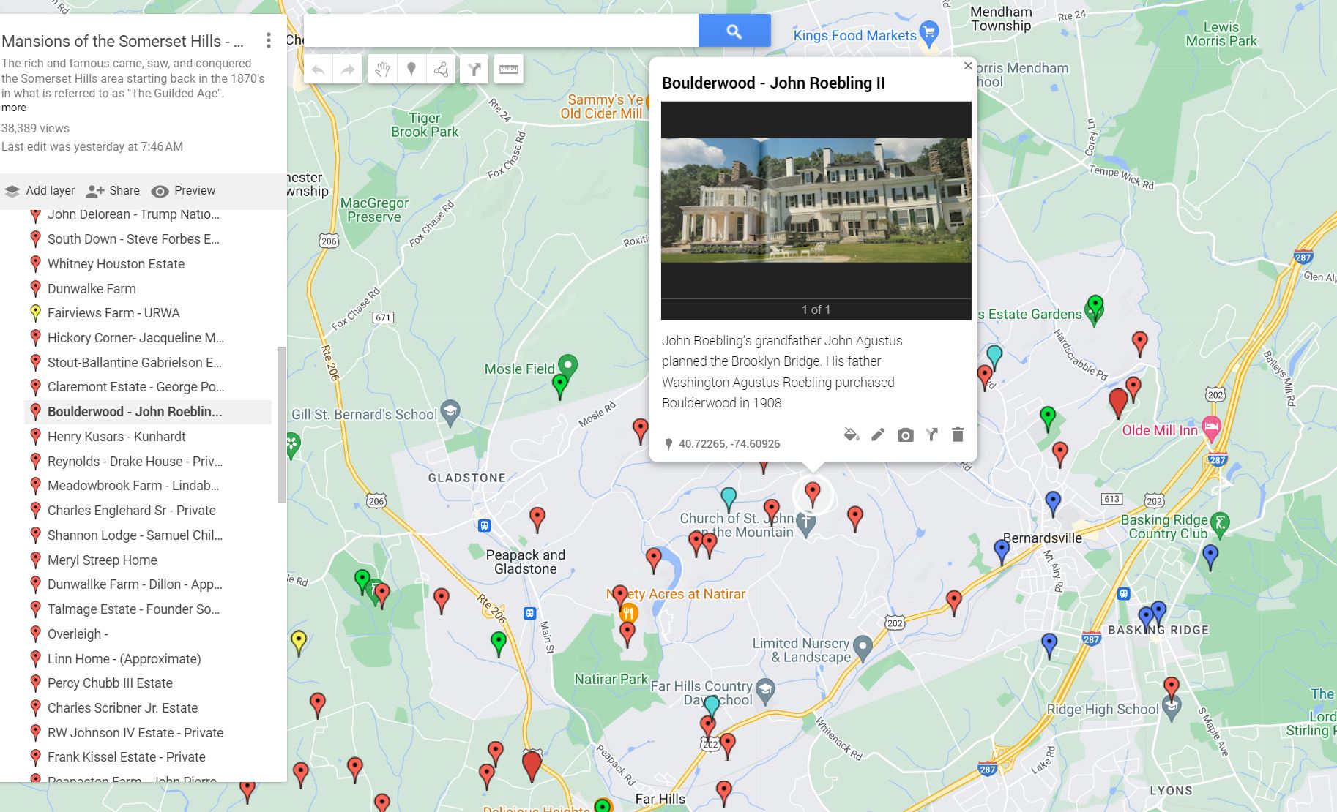The height and width of the screenshot is (812, 1337).
Task: Click the 'more' link in description
Action: (x=15, y=107)
